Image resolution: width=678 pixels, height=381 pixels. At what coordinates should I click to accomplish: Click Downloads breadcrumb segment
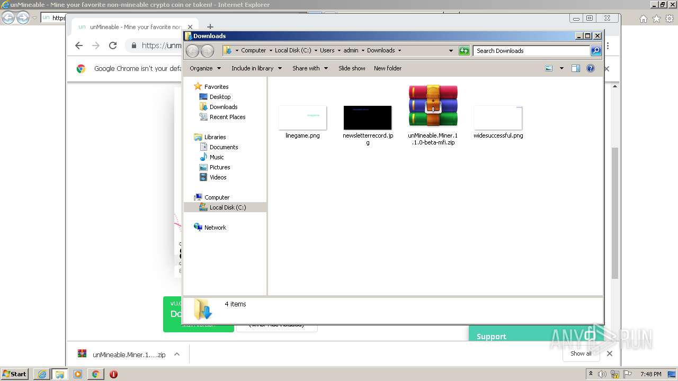381,51
